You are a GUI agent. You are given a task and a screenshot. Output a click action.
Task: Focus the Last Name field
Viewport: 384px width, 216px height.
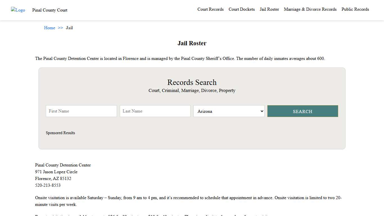[155, 111]
